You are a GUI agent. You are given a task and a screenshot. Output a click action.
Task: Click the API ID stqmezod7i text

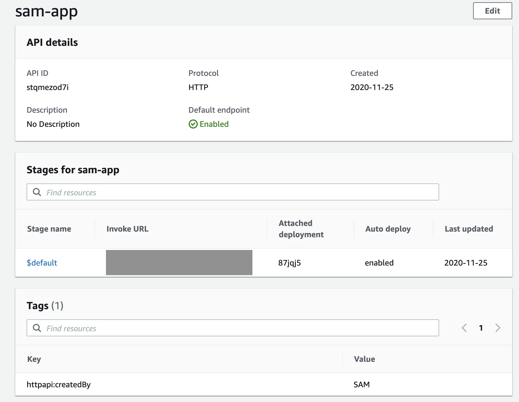47,87
